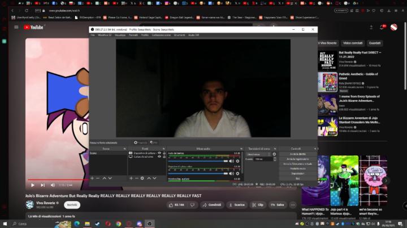Image resolution: width=407 pixels, height=228 pixels.
Task: Mute Audio del desktop with the speaker icon
Action: pos(231,161)
